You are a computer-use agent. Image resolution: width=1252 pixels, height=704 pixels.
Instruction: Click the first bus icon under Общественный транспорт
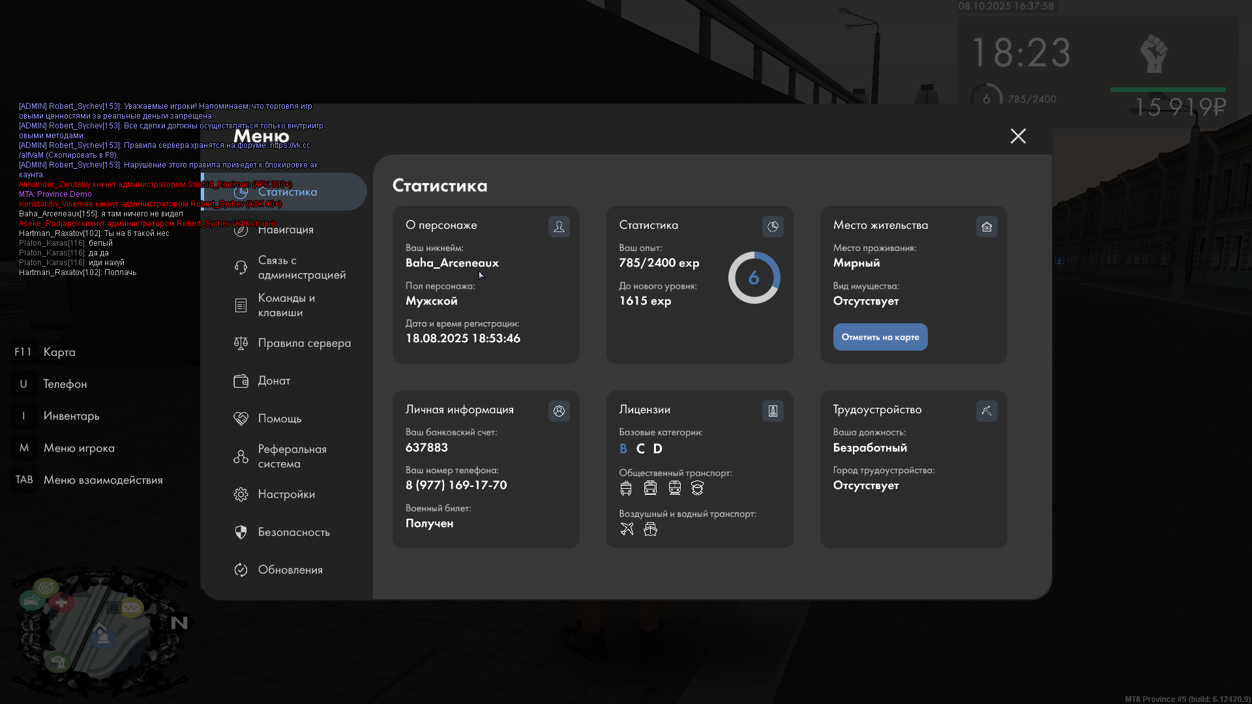pyautogui.click(x=626, y=488)
